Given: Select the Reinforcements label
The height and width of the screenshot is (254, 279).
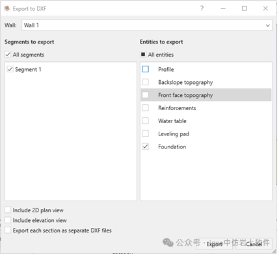Looking at the screenshot, I should tap(177, 108).
